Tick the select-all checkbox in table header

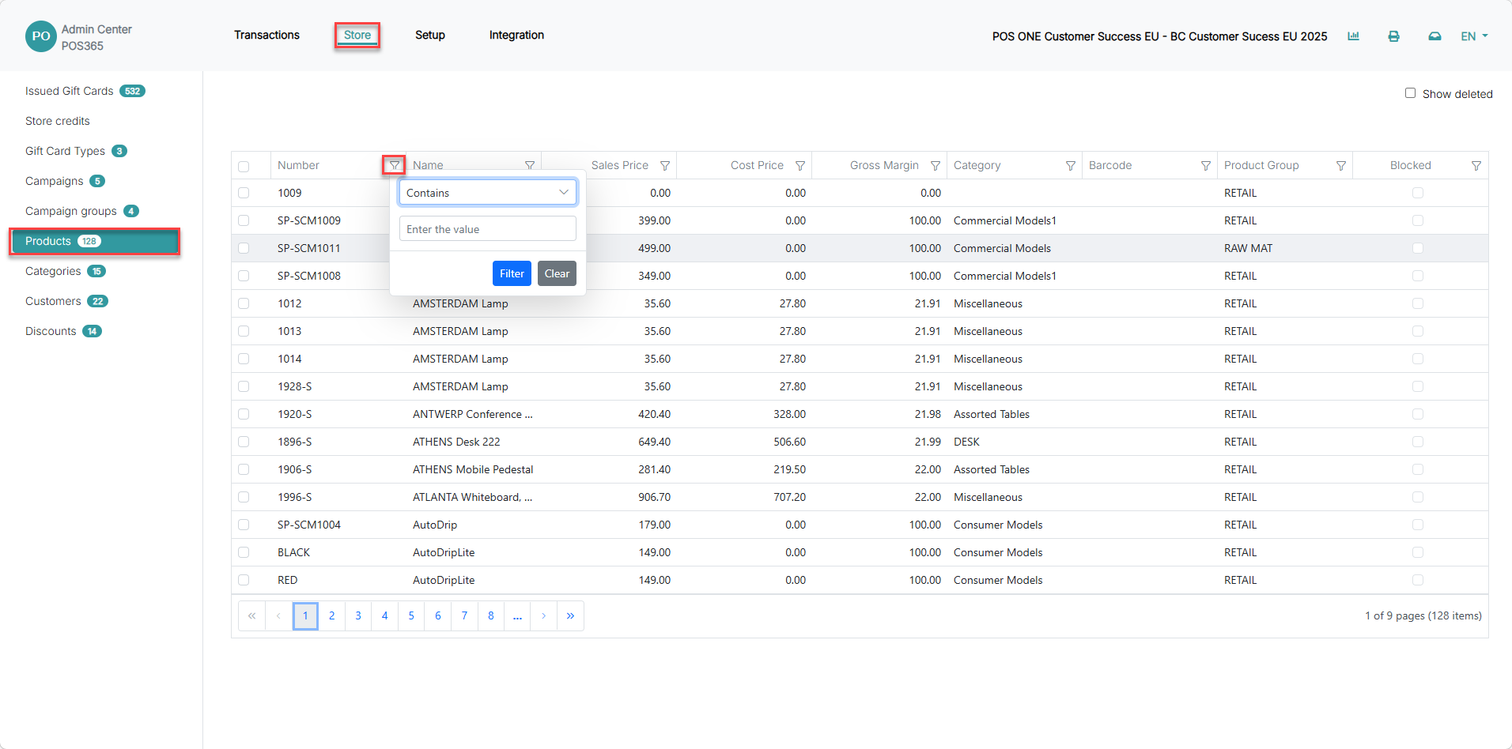tap(244, 166)
